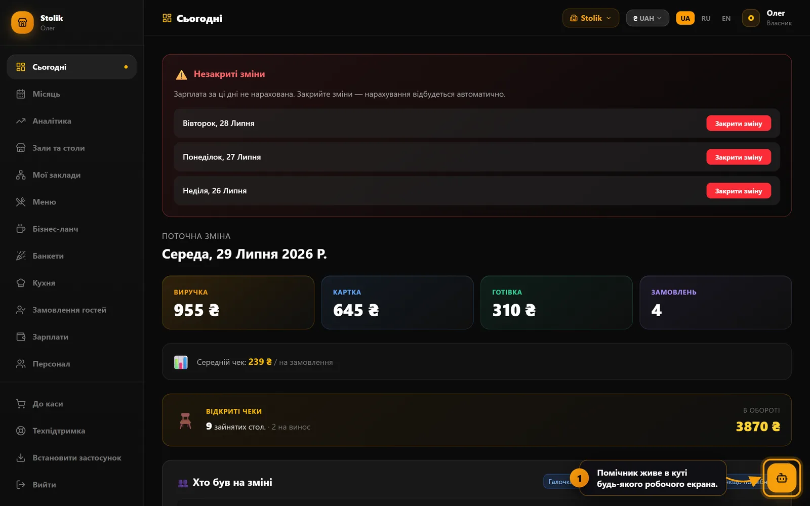Switch language to RU
Screen dimensions: 810x506
point(706,18)
